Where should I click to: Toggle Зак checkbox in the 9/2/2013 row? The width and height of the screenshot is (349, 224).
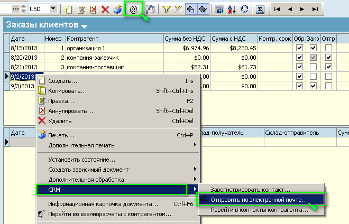(x=313, y=77)
